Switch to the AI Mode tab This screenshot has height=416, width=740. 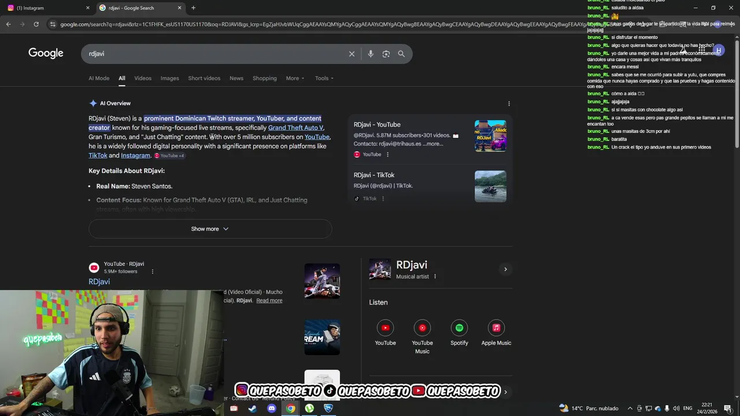tap(99, 79)
